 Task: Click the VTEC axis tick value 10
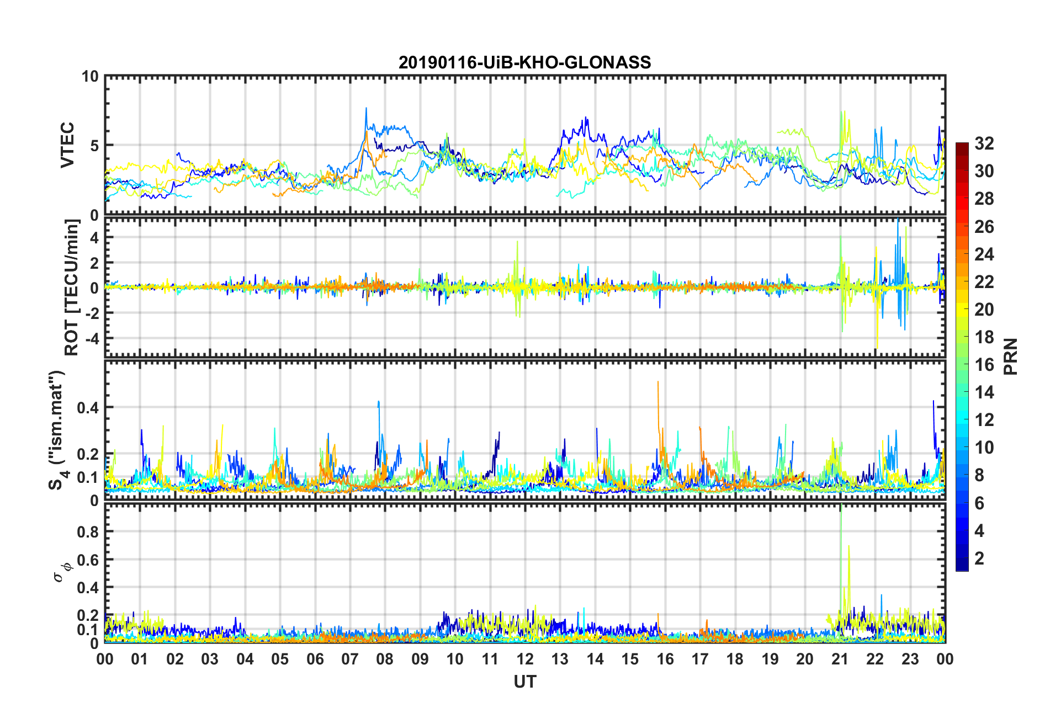click(90, 76)
